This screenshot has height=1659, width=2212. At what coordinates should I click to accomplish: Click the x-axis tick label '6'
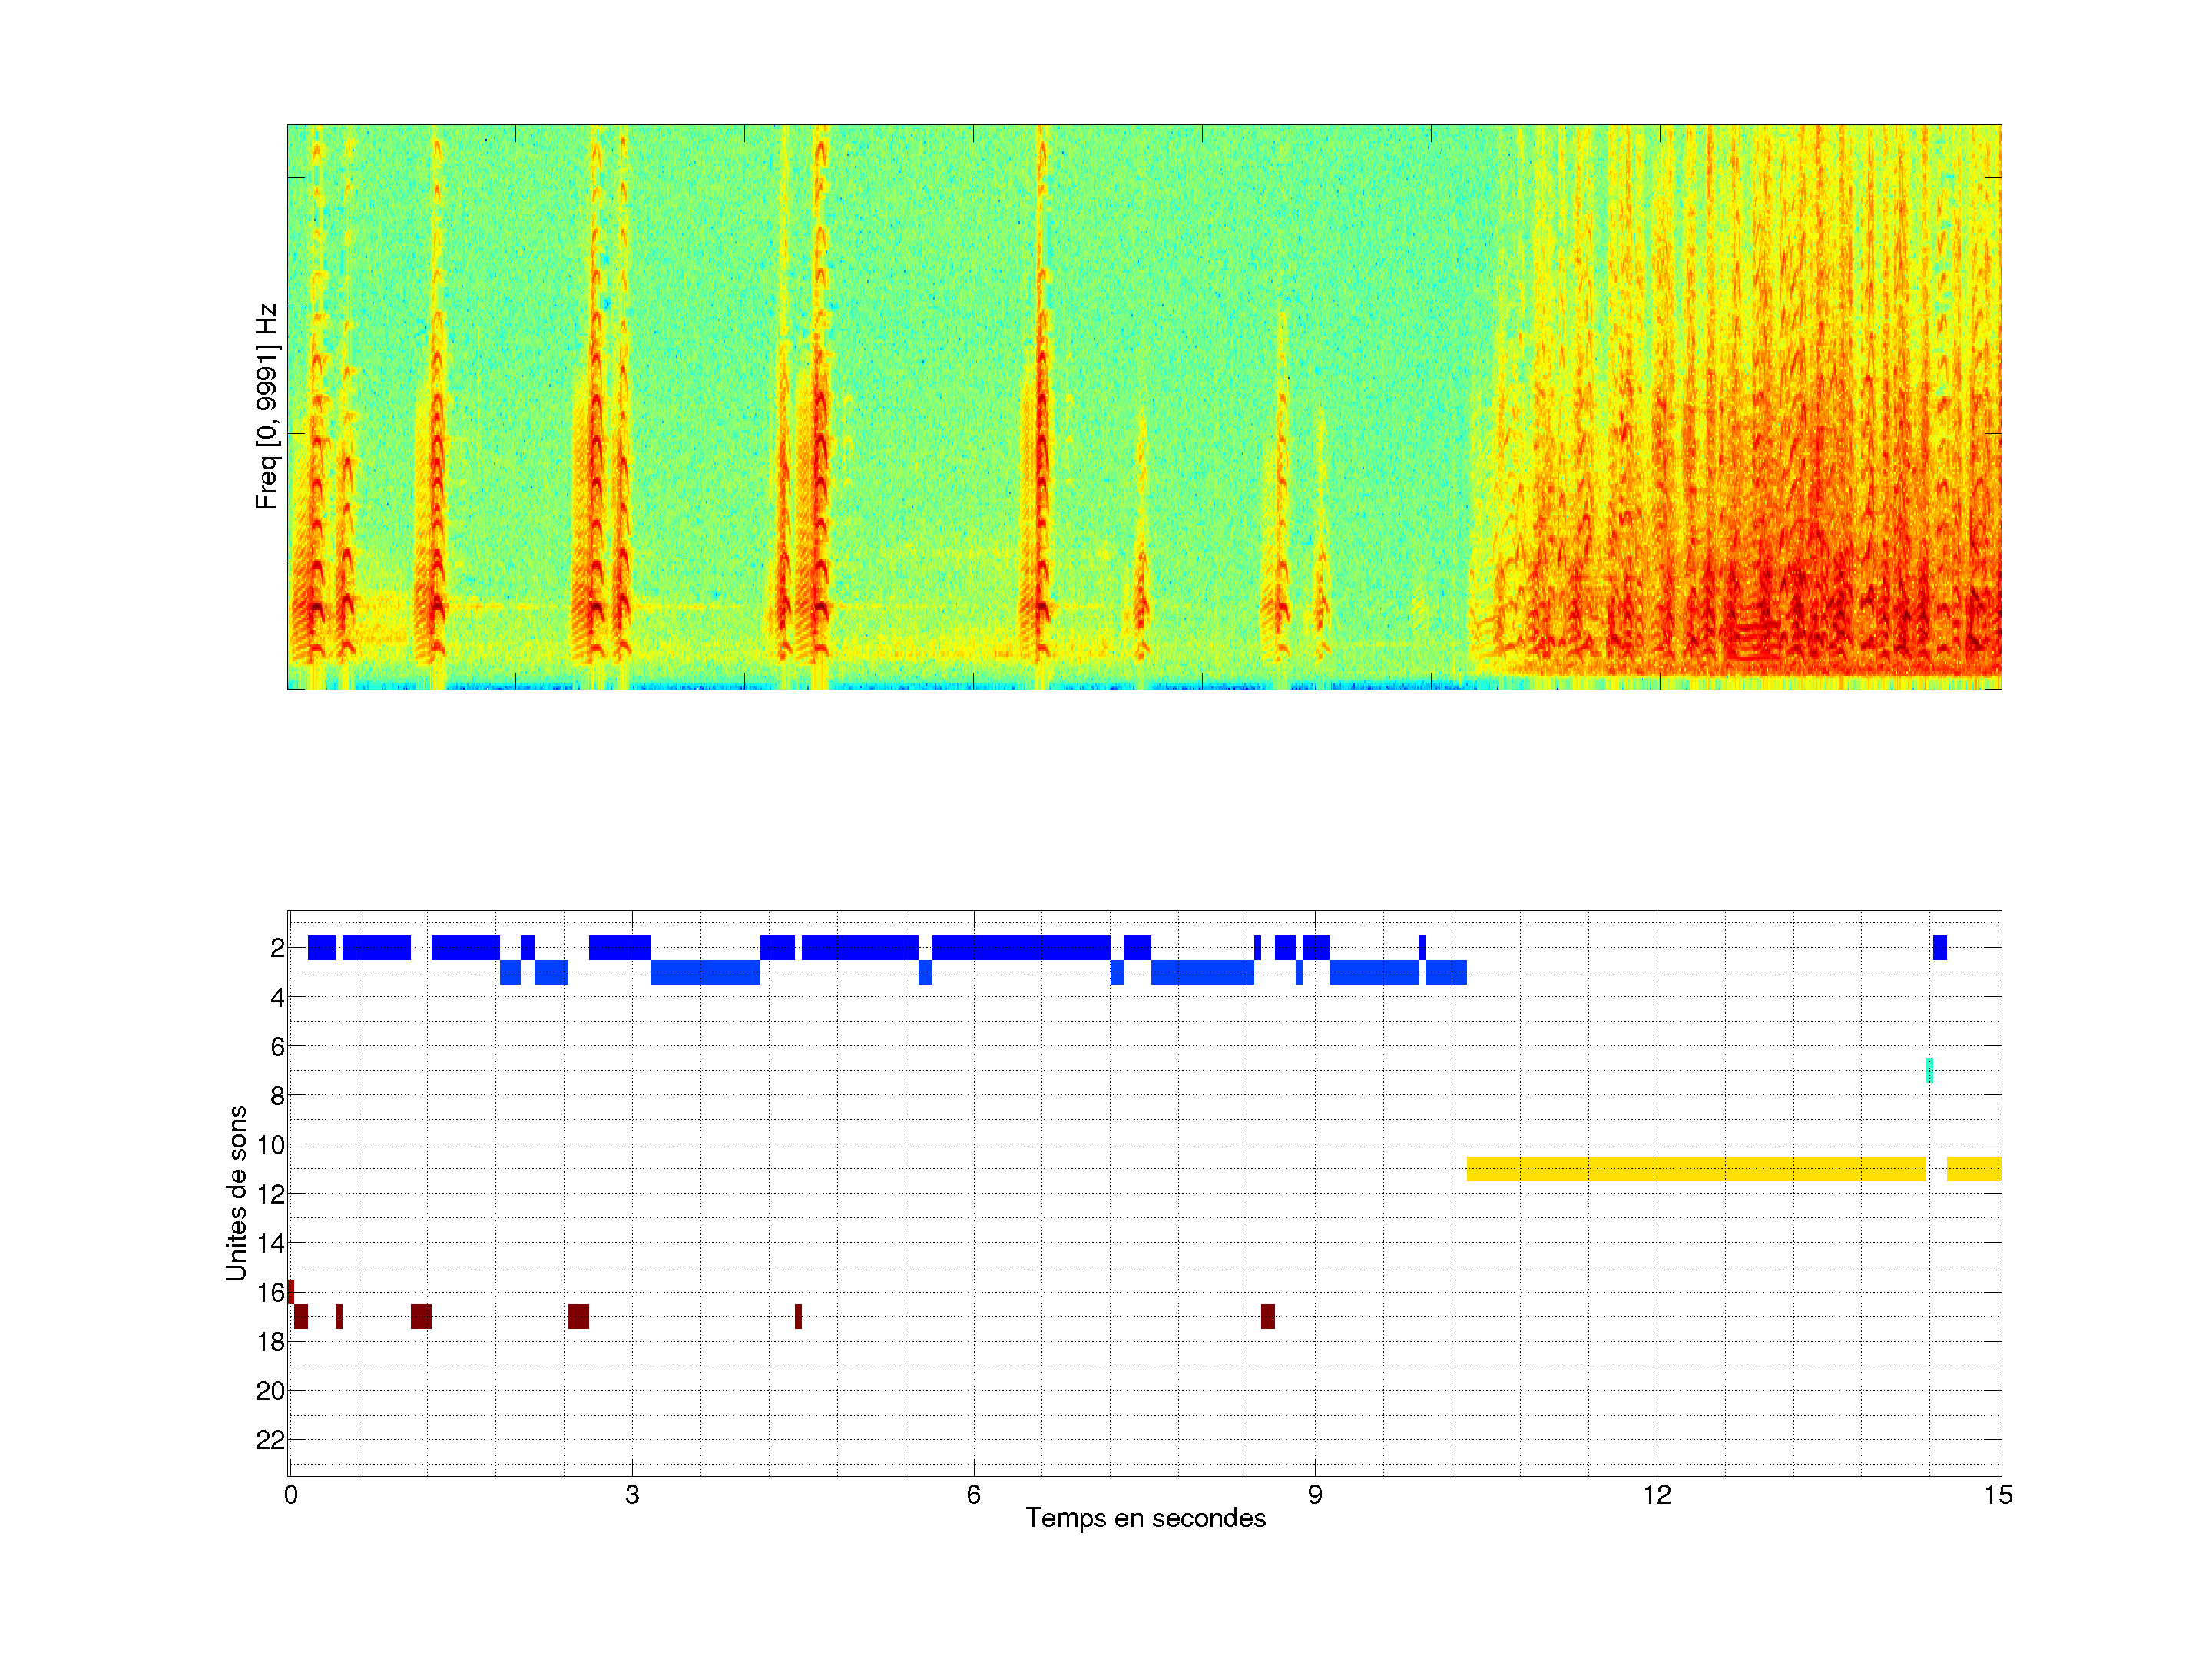(973, 1495)
